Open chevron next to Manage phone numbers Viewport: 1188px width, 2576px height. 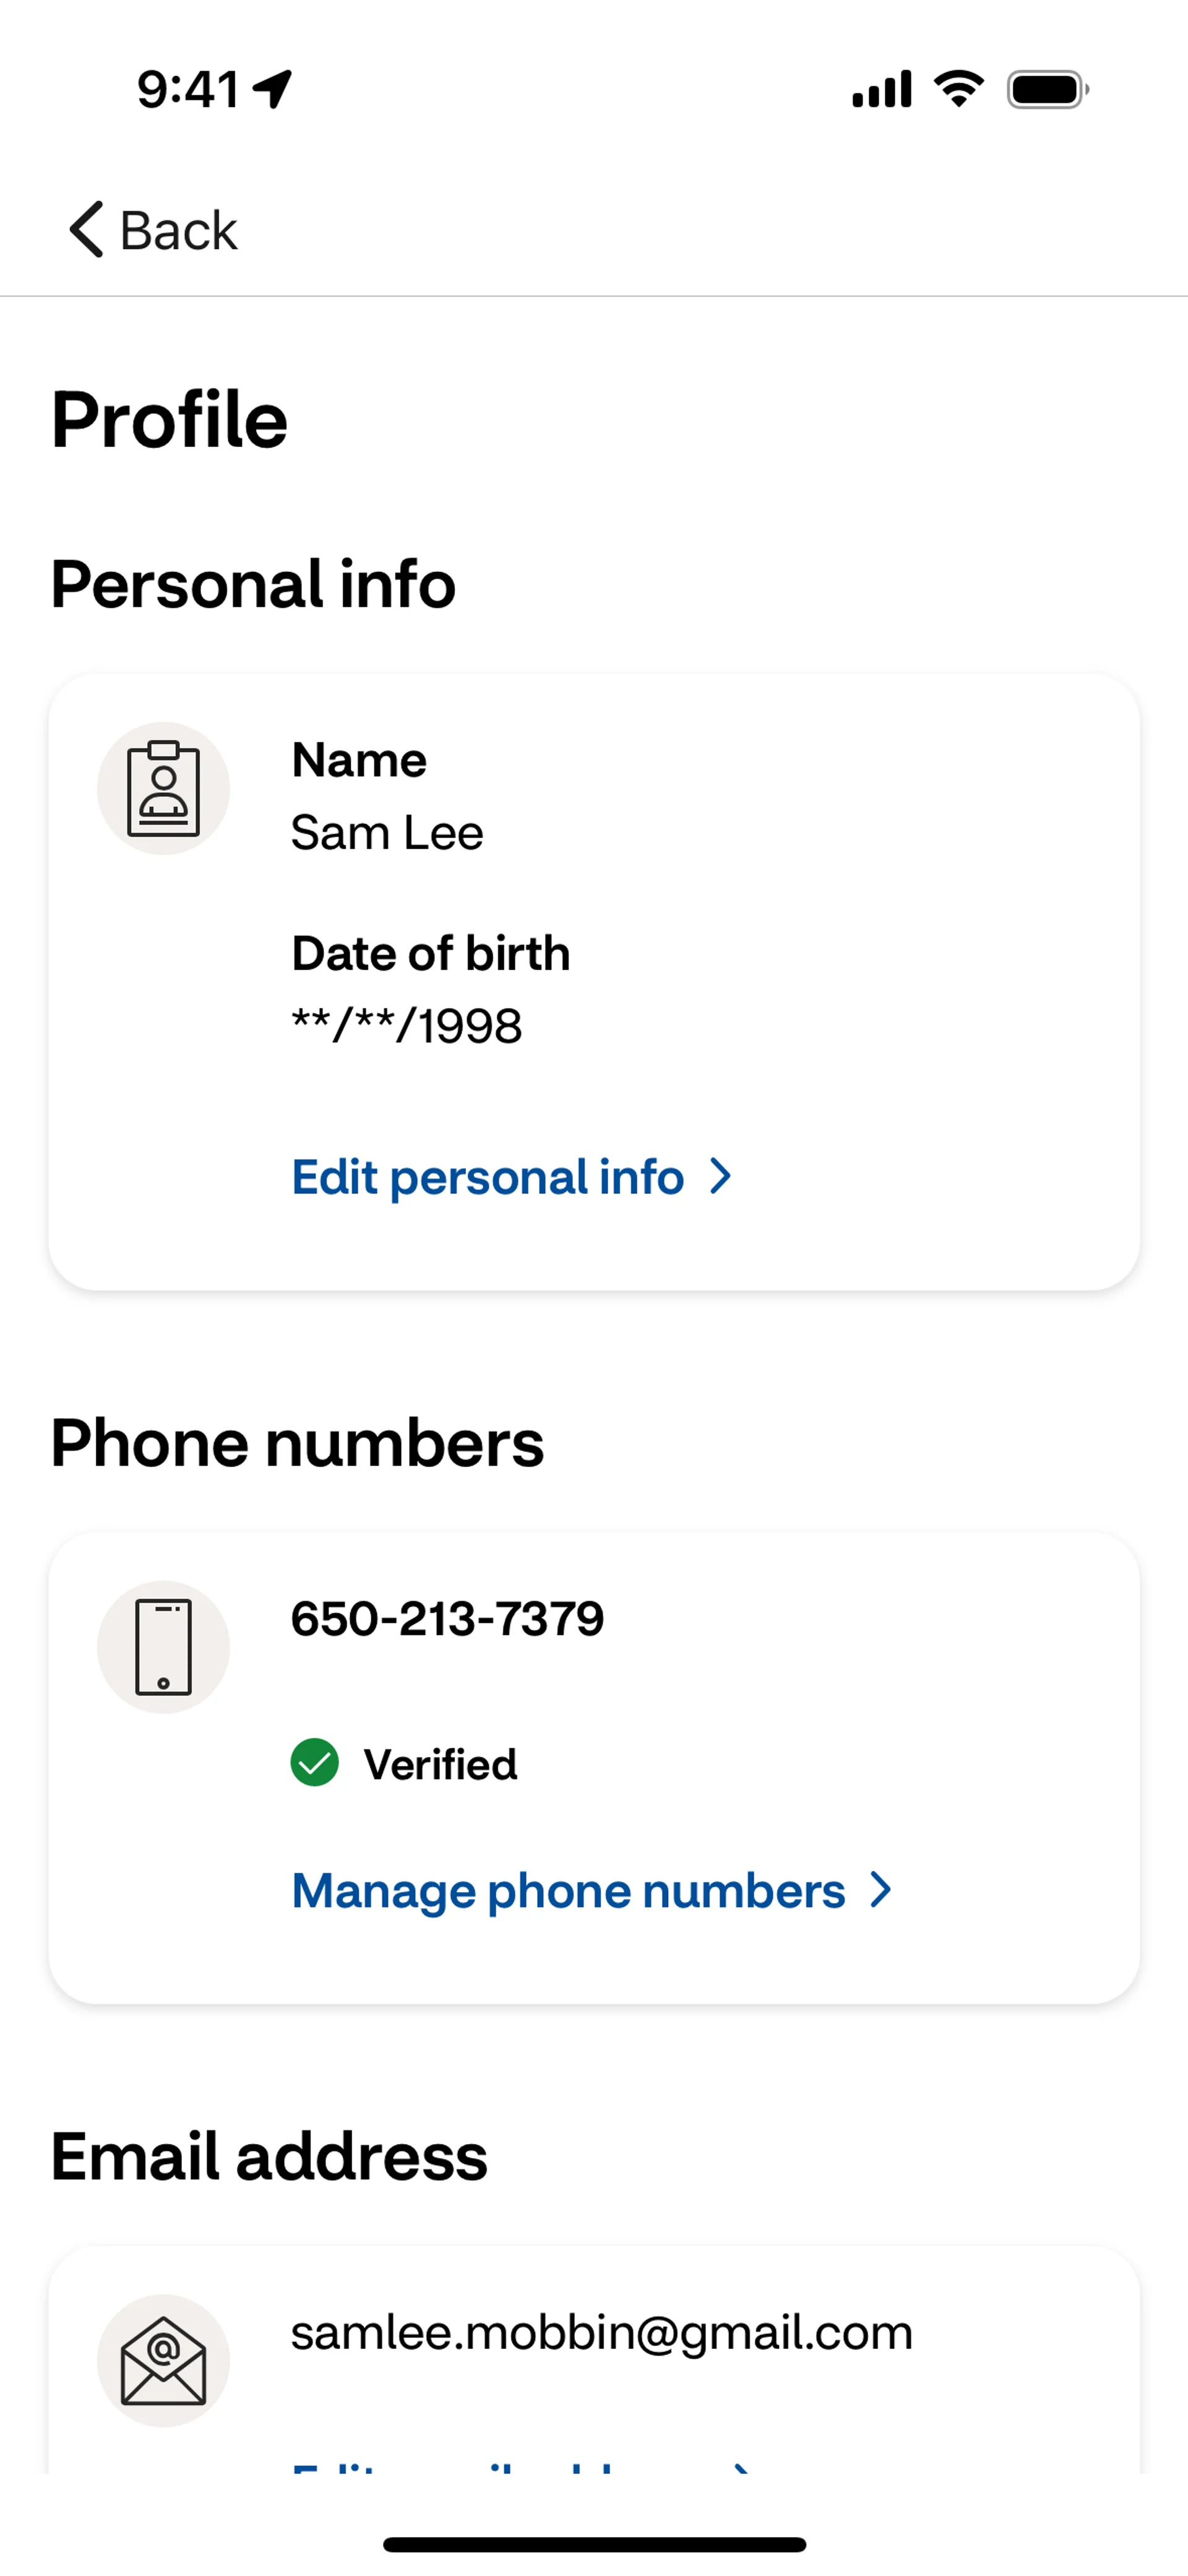tap(881, 1890)
